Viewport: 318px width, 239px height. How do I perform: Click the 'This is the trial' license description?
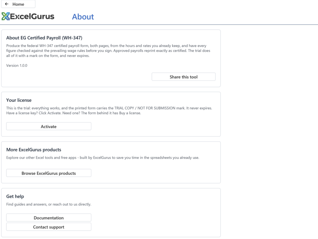(109, 110)
